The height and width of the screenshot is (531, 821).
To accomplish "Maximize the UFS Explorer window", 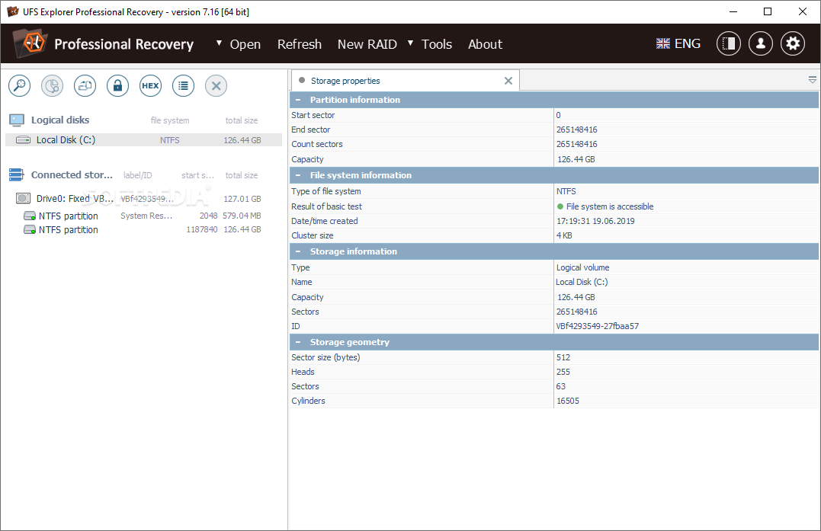I will point(767,11).
